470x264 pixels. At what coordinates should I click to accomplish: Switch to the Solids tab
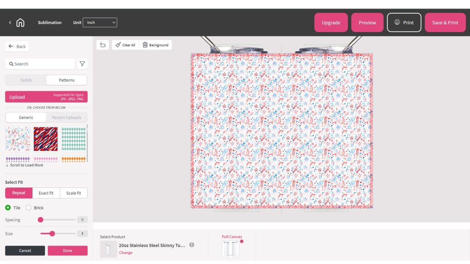(x=25, y=80)
